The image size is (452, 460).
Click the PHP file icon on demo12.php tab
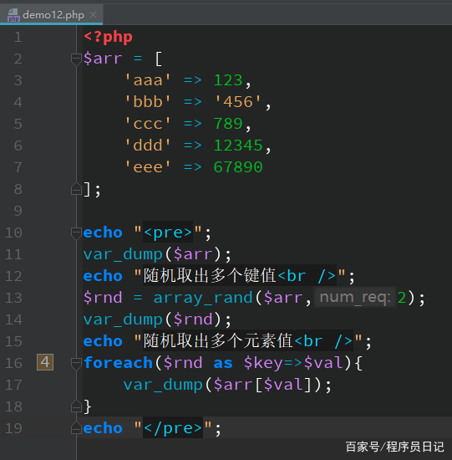point(13,15)
